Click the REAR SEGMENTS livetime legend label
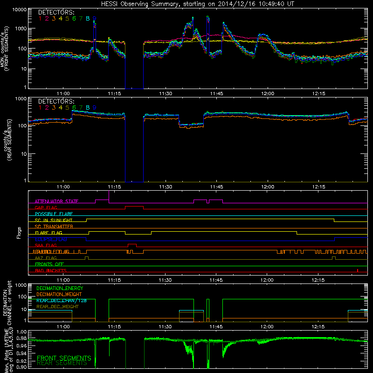 point(62,363)
